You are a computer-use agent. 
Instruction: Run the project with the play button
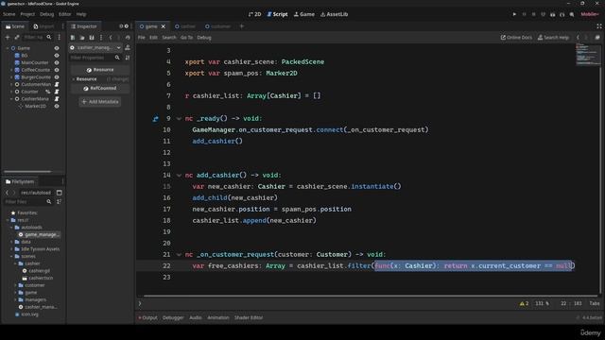pyautogui.click(x=514, y=14)
